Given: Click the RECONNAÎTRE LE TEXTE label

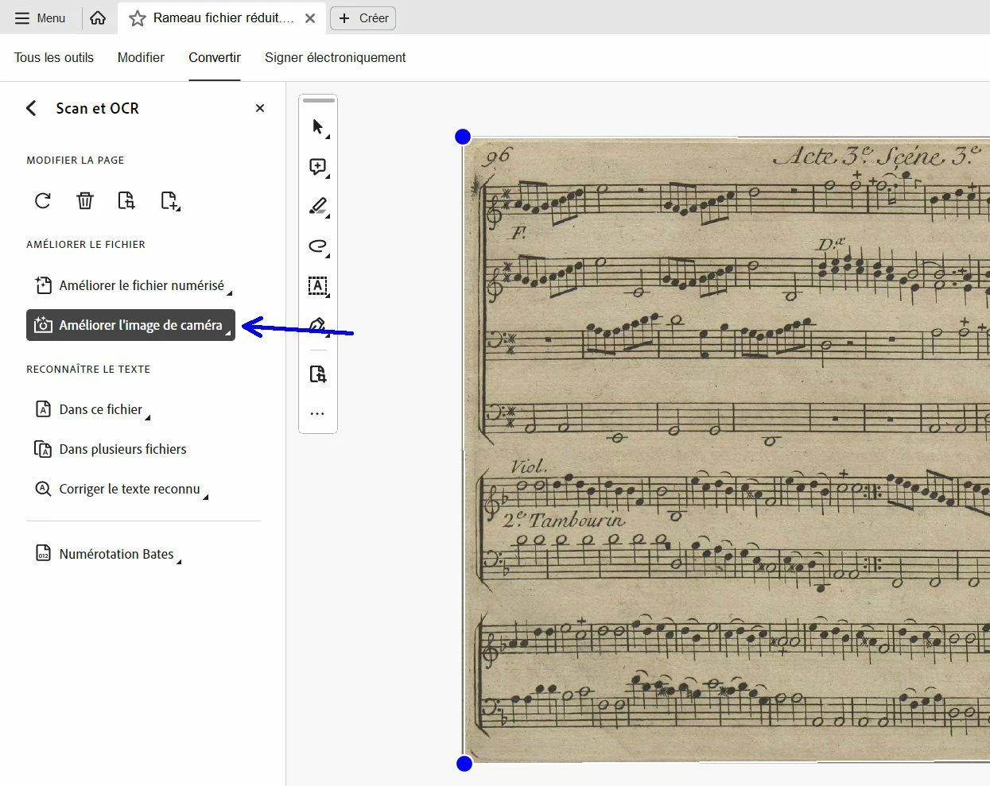Looking at the screenshot, I should [x=88, y=369].
